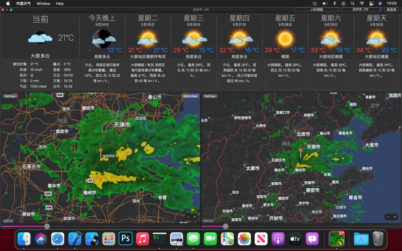
Task: Click the 星期五 high temperature 29 °C
Action: [x=272, y=50]
